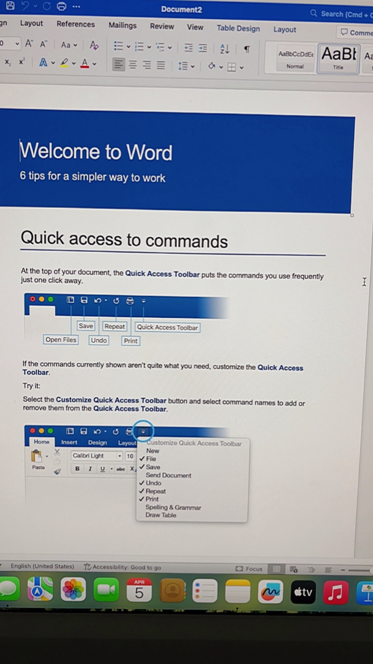This screenshot has height=664, width=373.
Task: Open Music from the Dock
Action: (336, 592)
